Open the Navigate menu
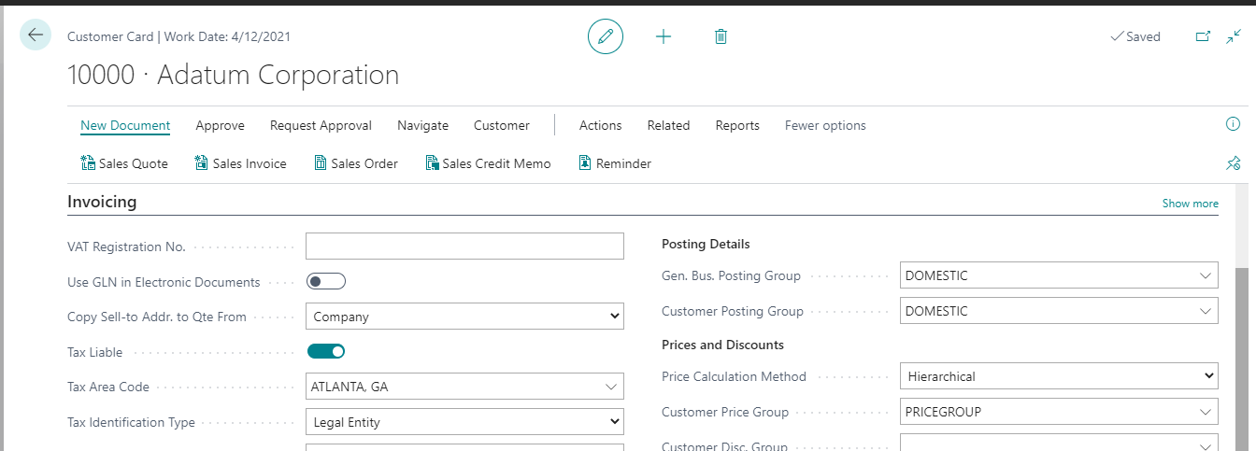 (422, 125)
